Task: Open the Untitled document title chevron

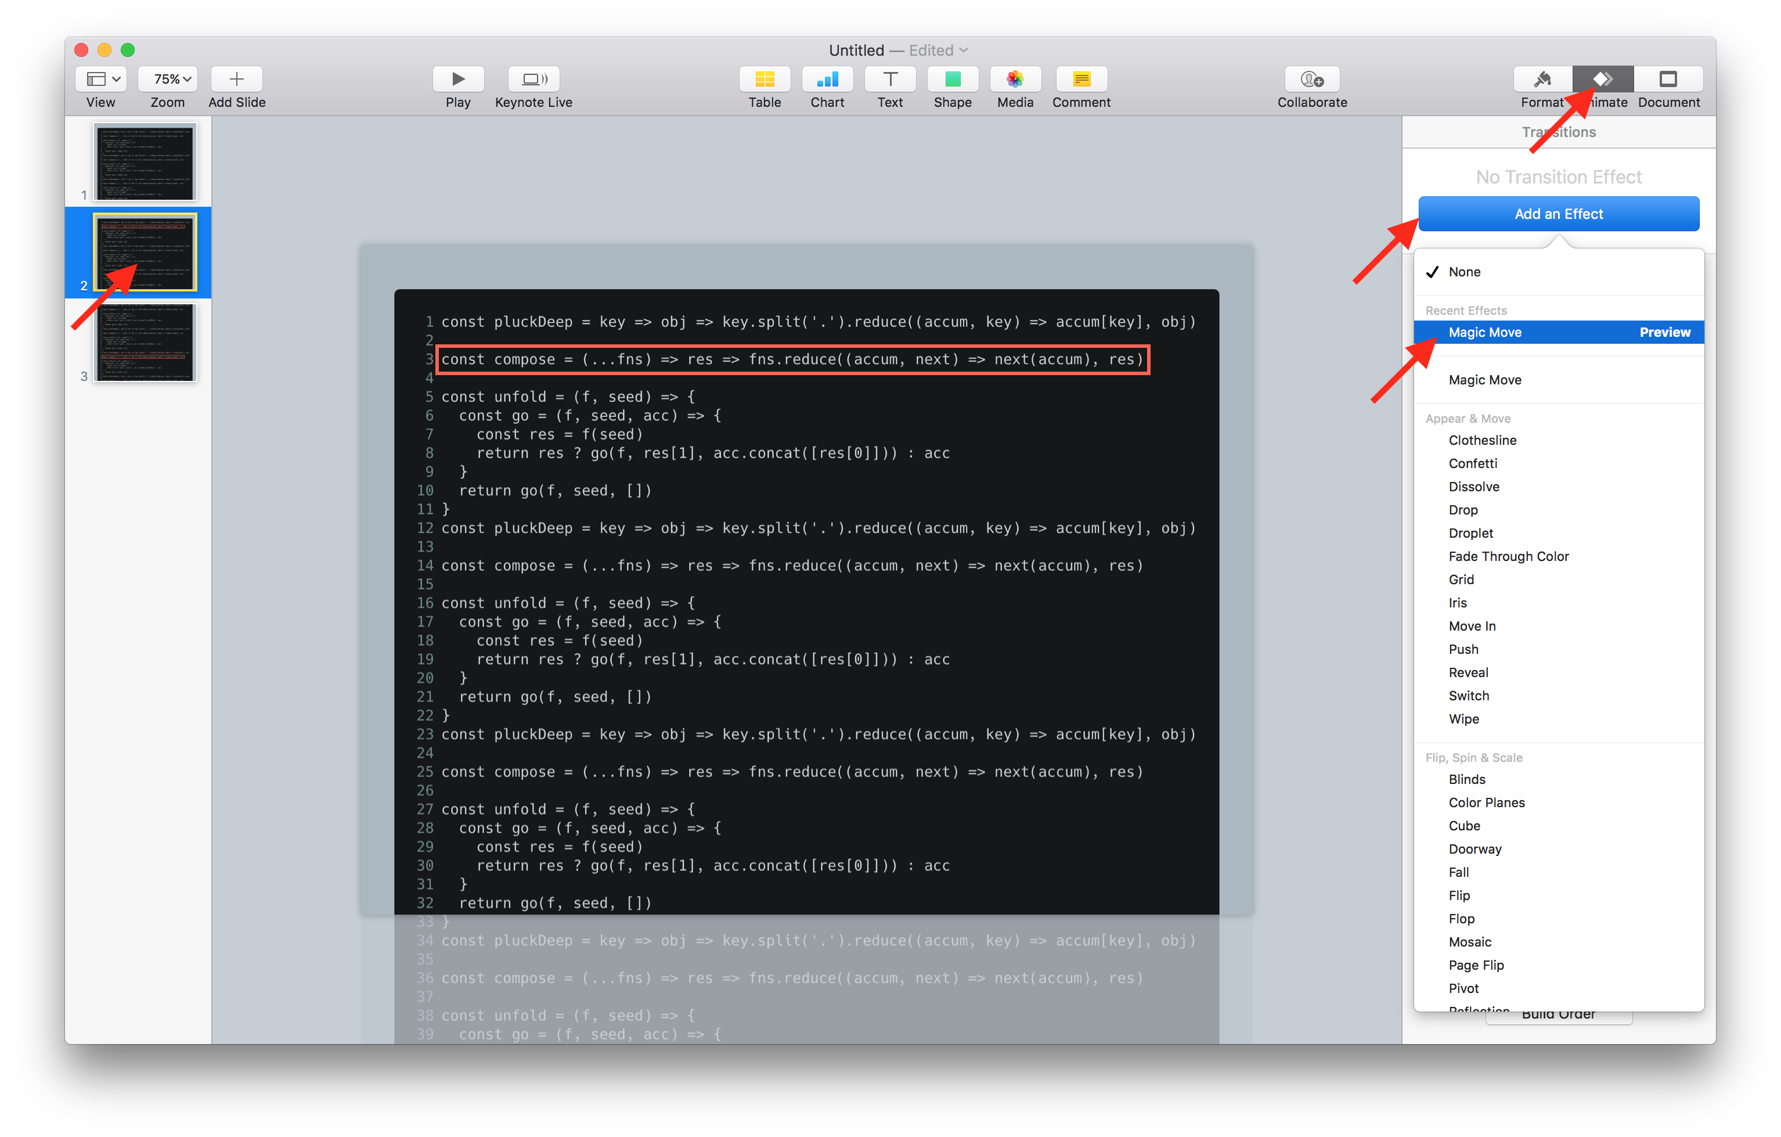Action: 963,51
